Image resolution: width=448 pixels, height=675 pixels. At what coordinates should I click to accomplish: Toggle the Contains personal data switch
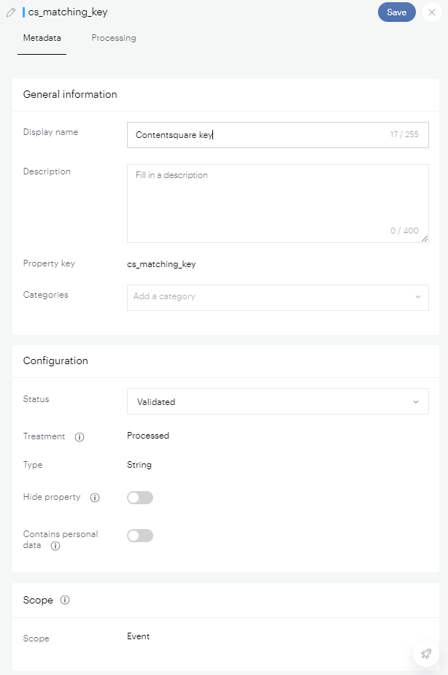(x=140, y=536)
